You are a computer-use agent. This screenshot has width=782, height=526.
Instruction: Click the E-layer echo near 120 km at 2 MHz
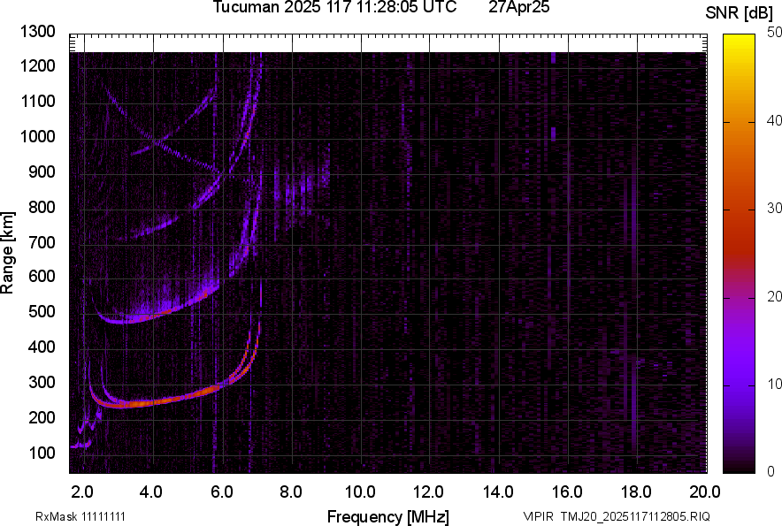click(80, 445)
